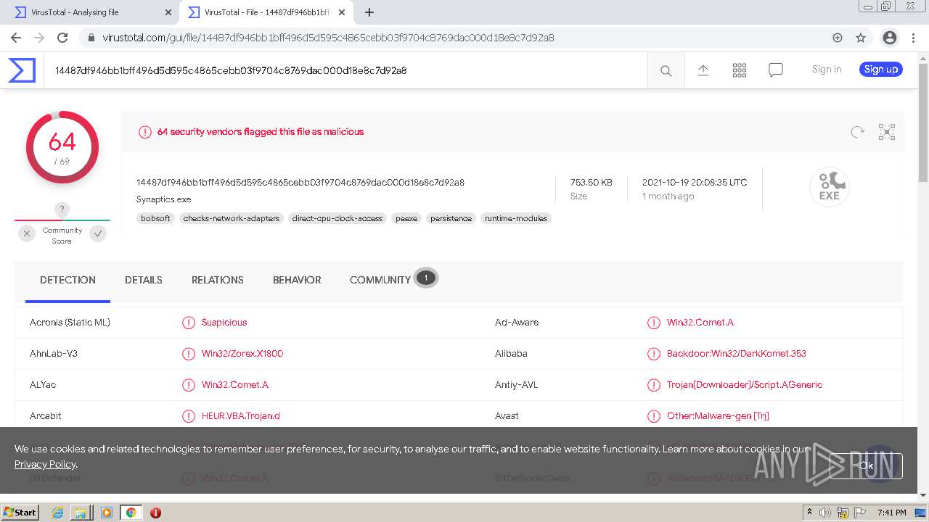Viewport: 929px width, 522px height.
Task: Click the Synaptics.exe file name
Action: click(164, 199)
